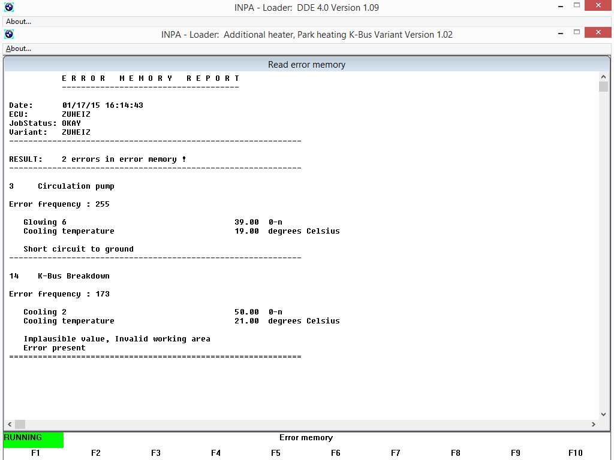Image resolution: width=614 pixels, height=460 pixels.
Task: Click BMW icon of Additional heater window
Action: 9,34
